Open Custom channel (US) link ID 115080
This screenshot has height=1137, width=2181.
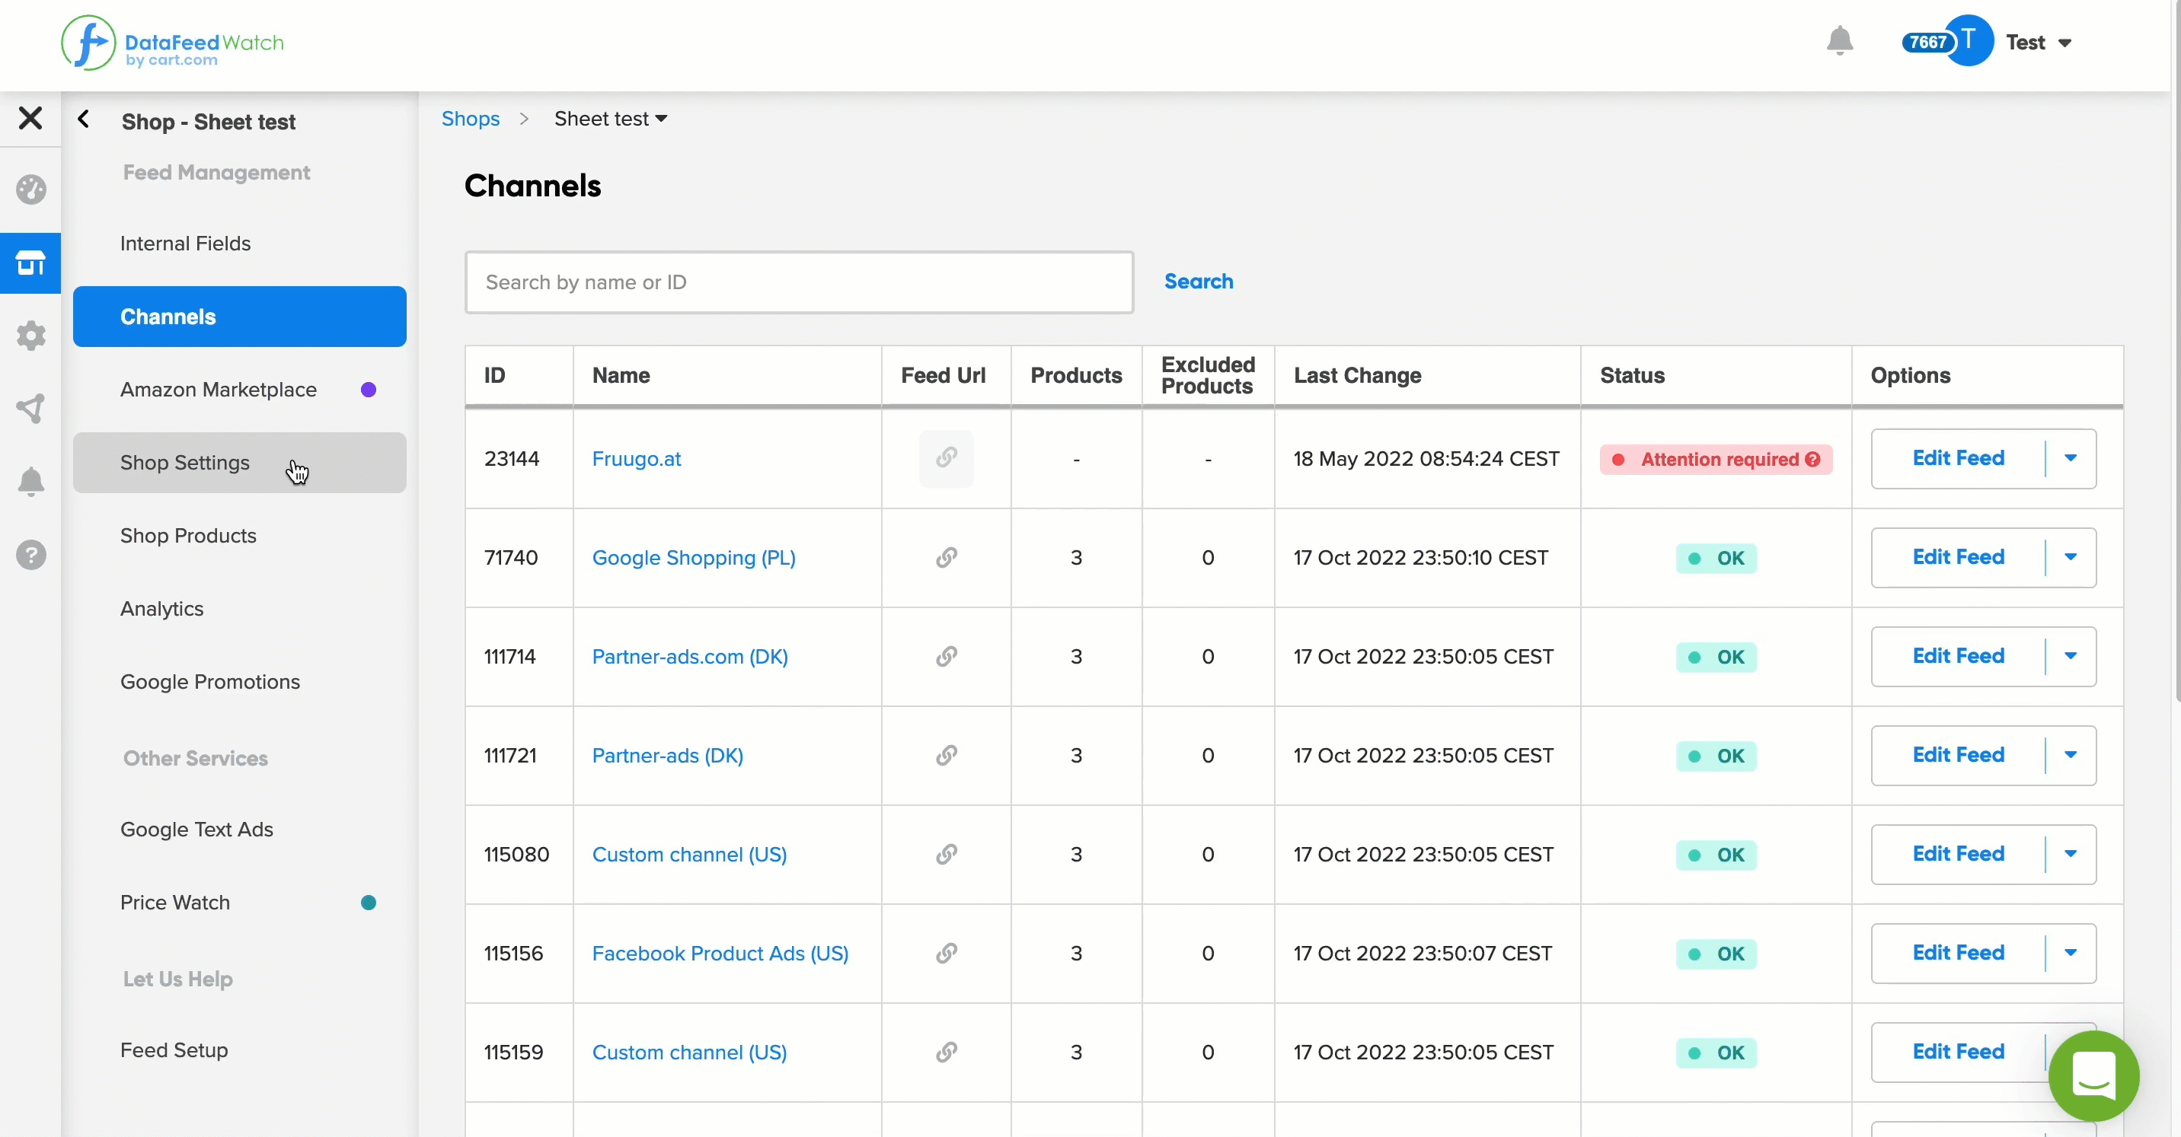coord(689,855)
